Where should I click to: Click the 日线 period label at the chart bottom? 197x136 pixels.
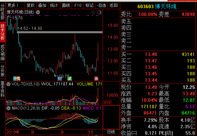[x=111, y=132]
